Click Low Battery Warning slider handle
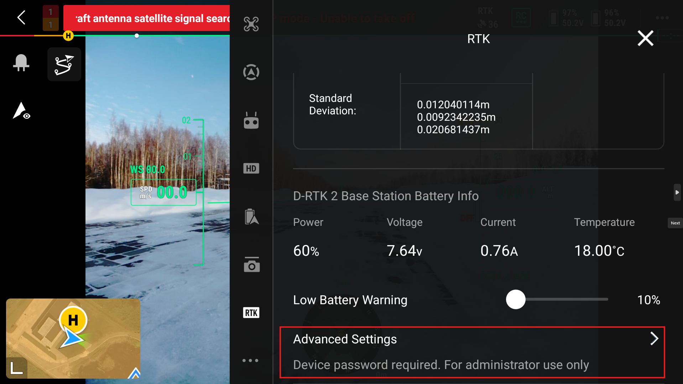 [x=515, y=300]
